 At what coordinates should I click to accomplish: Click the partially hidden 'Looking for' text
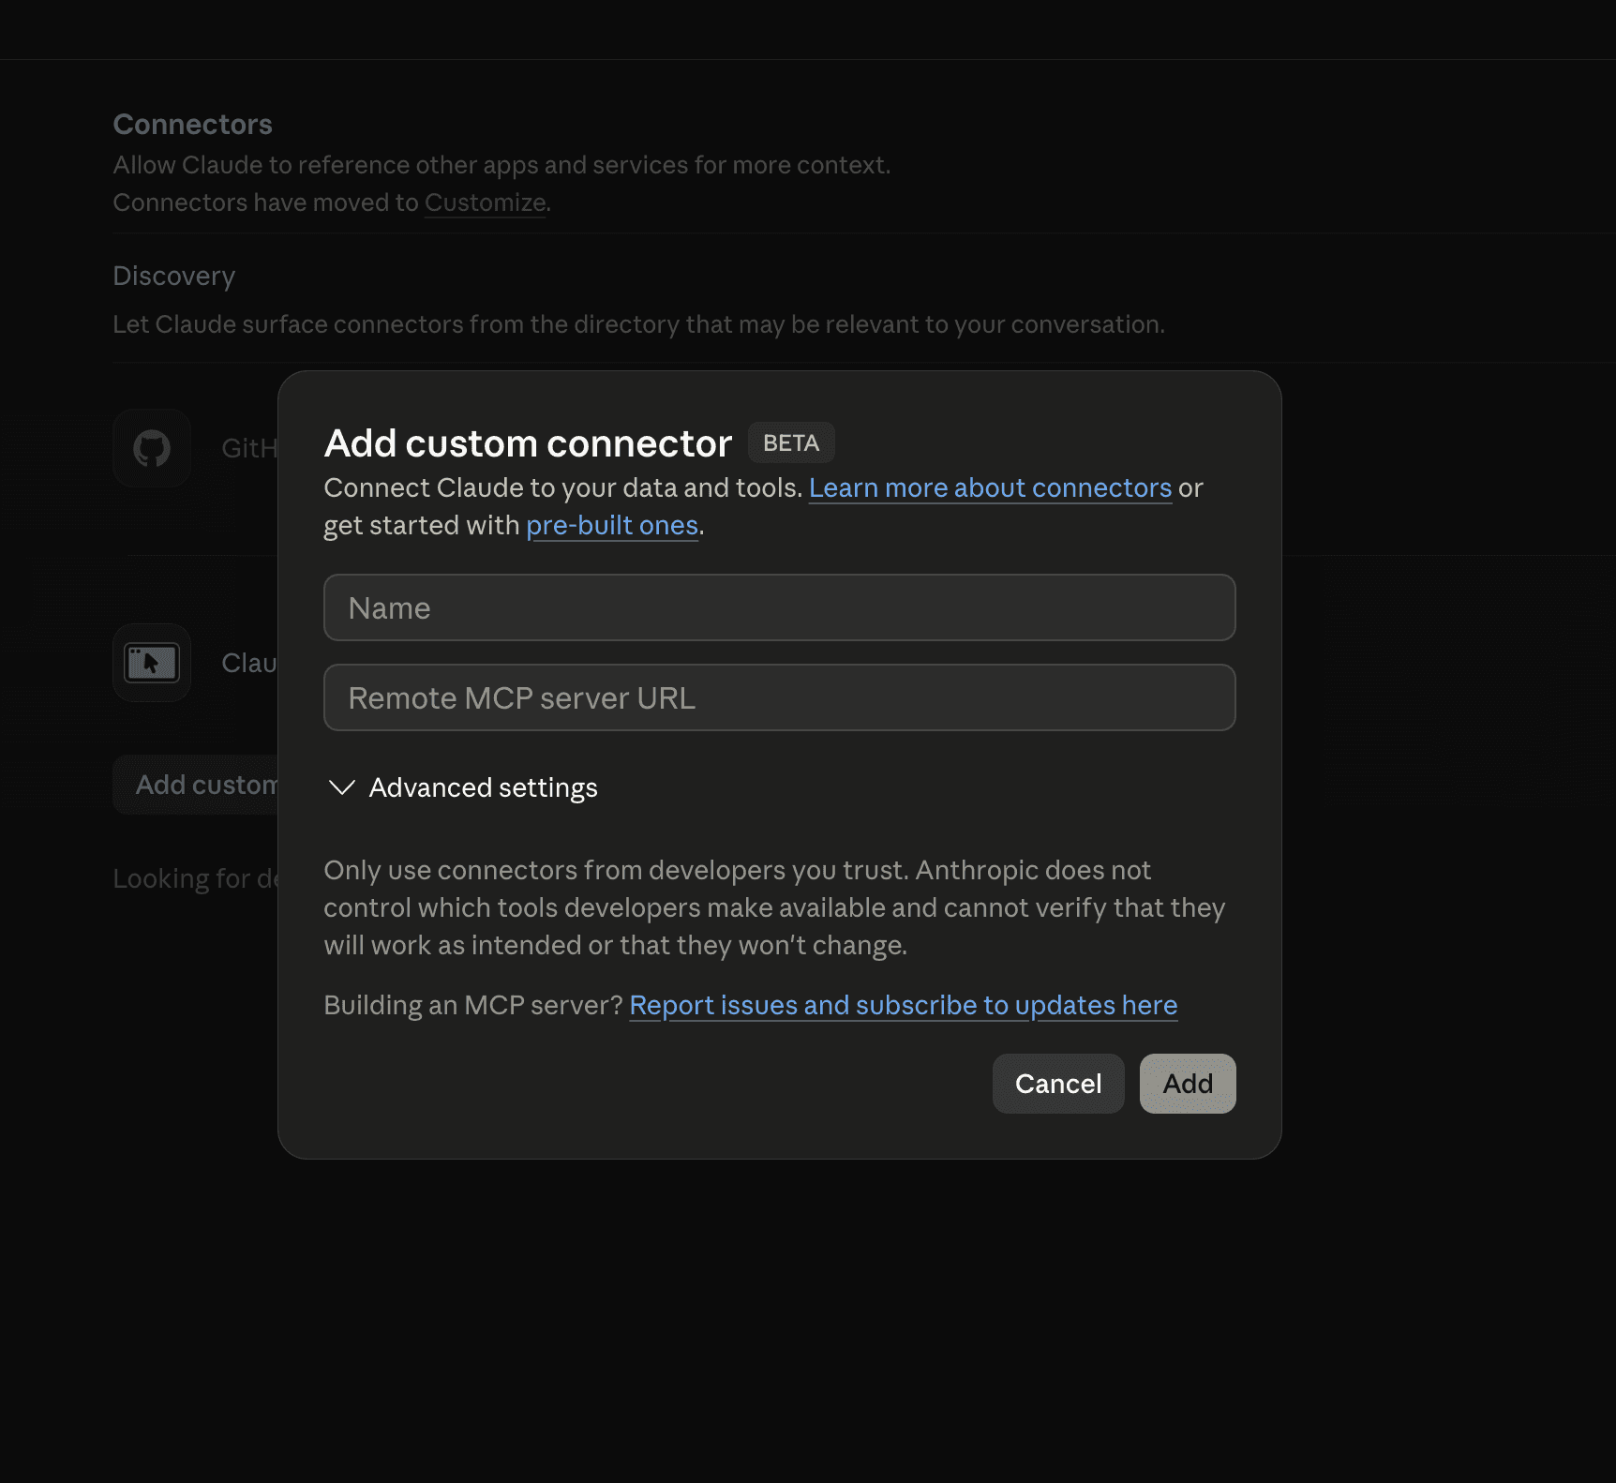(196, 878)
